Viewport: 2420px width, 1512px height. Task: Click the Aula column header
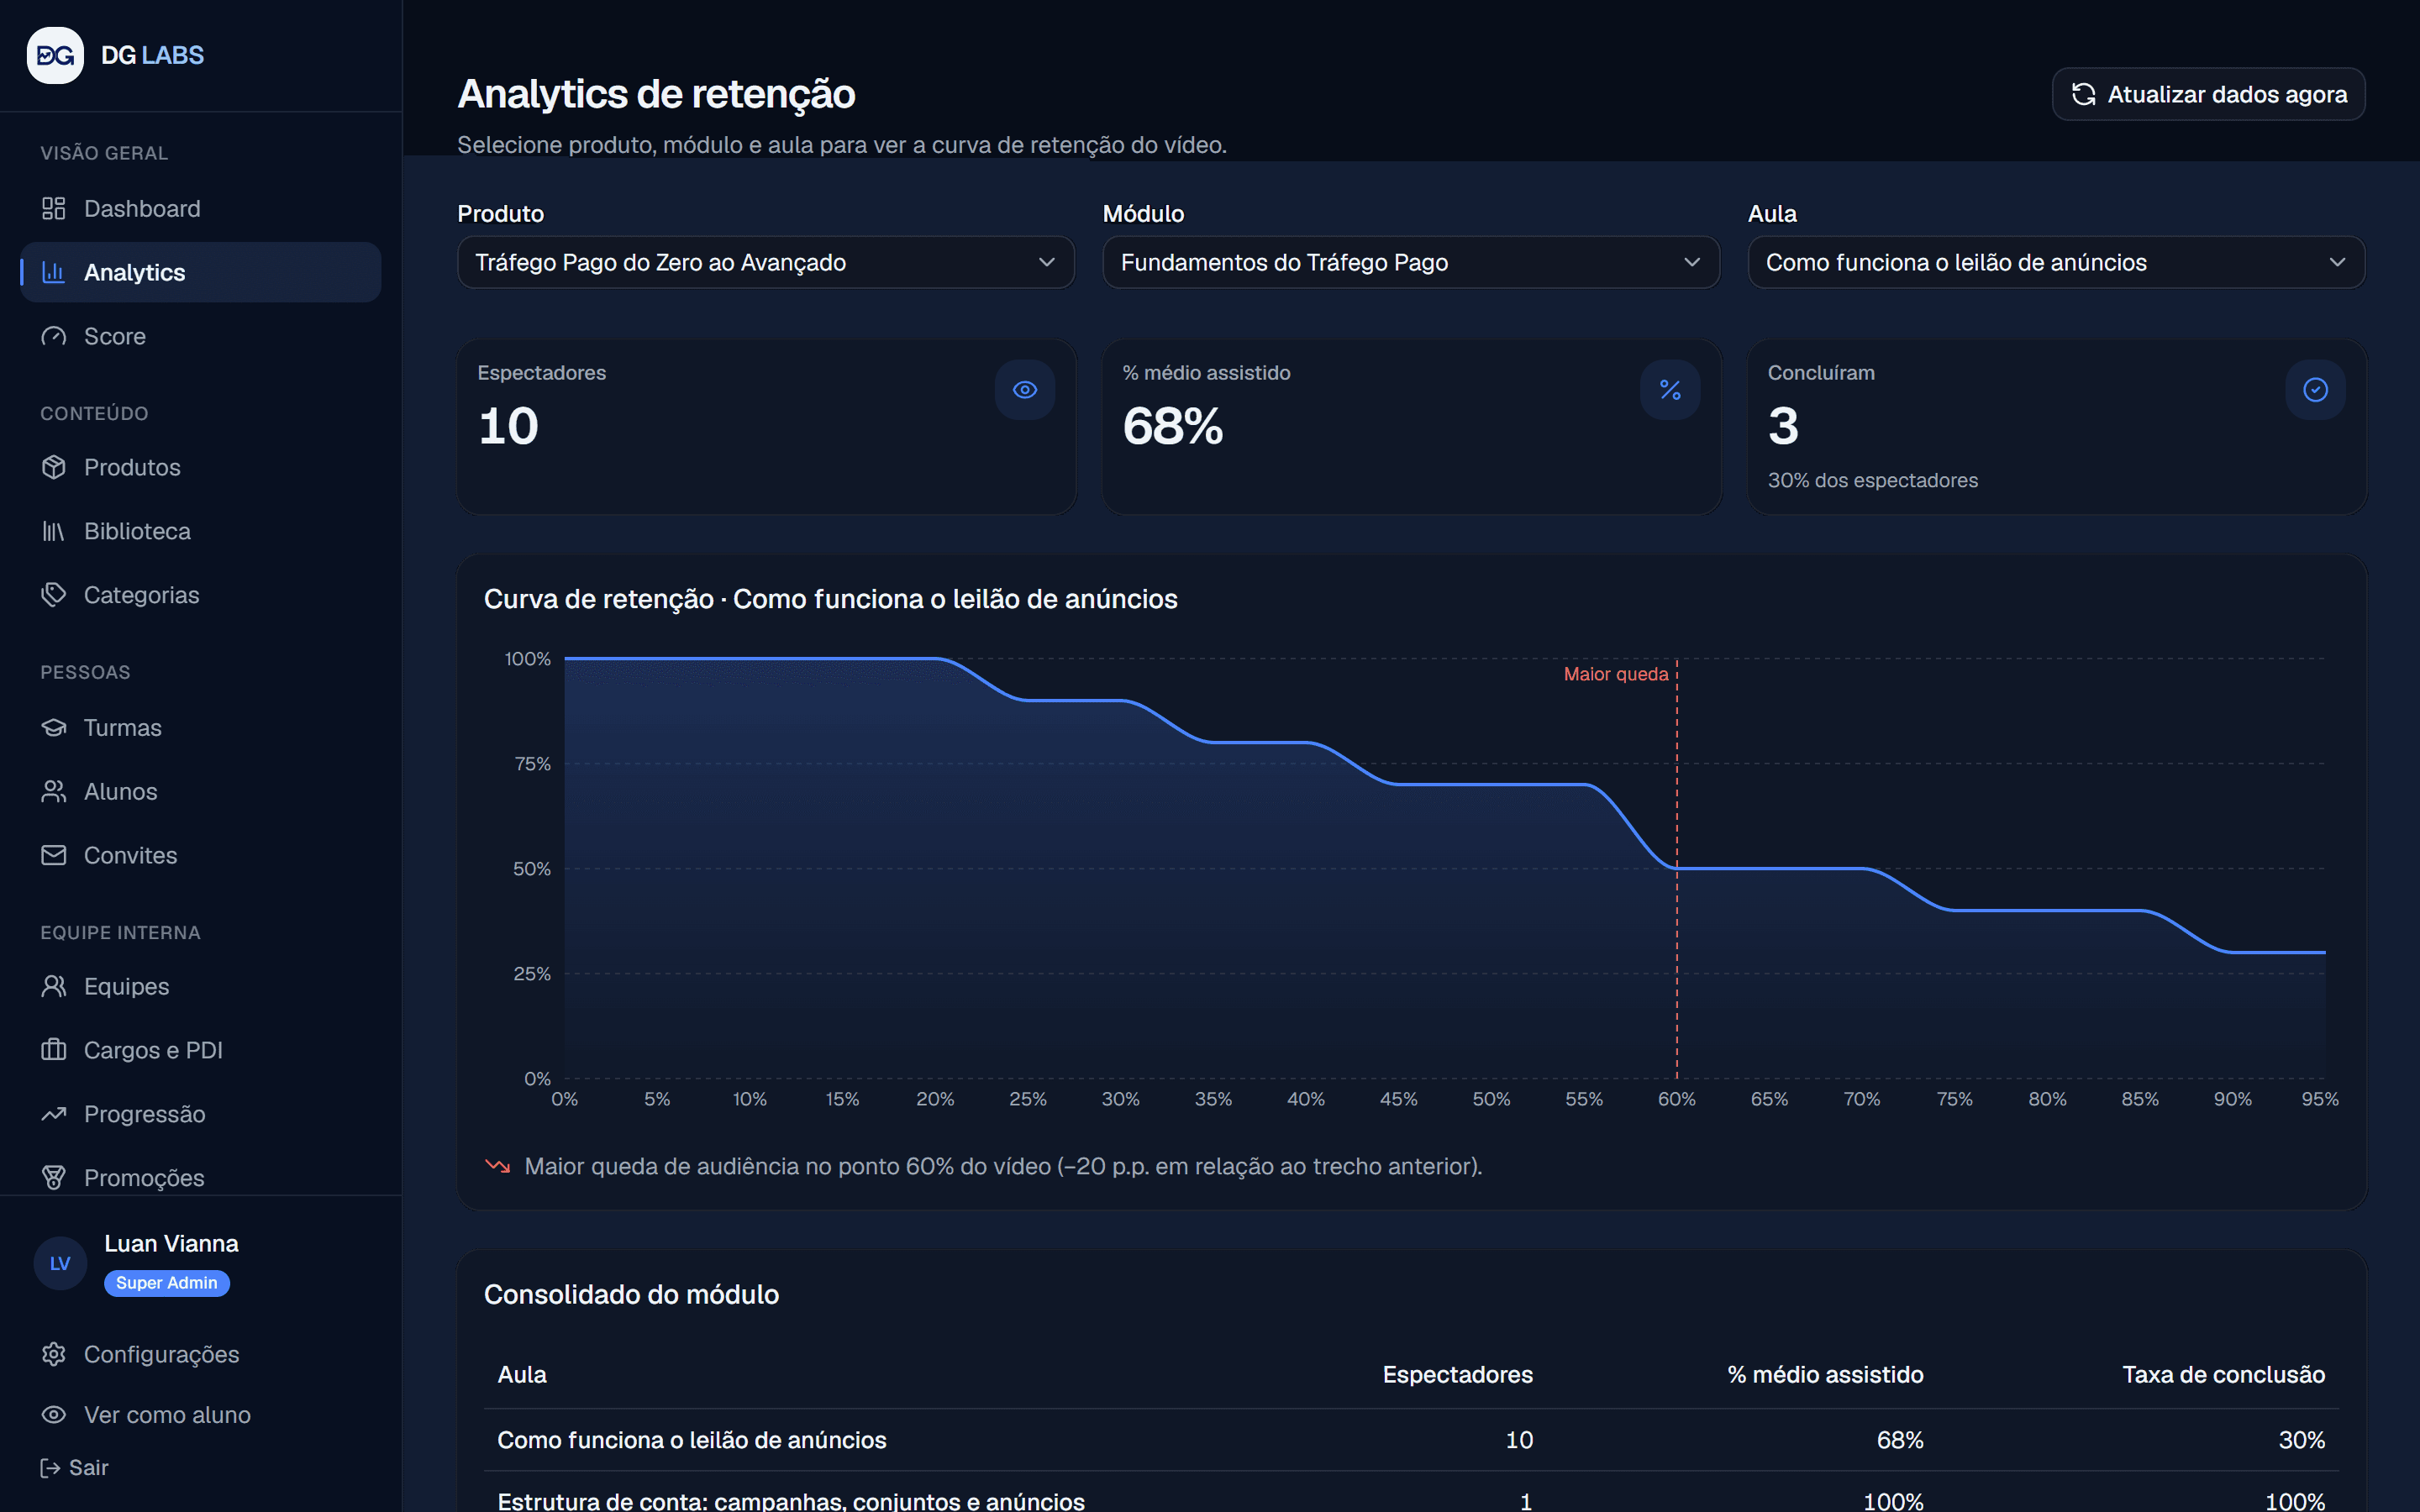point(522,1374)
